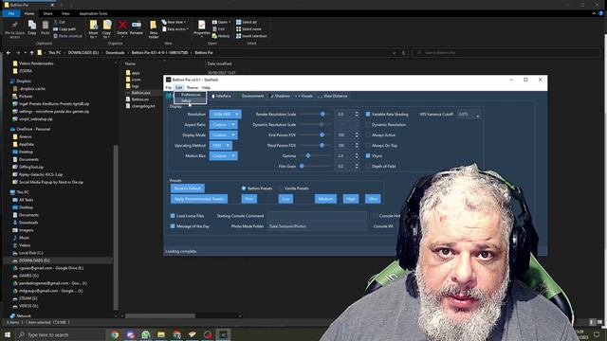Open the Windows Start button
The height and width of the screenshot is (341, 607).
pos(7,334)
